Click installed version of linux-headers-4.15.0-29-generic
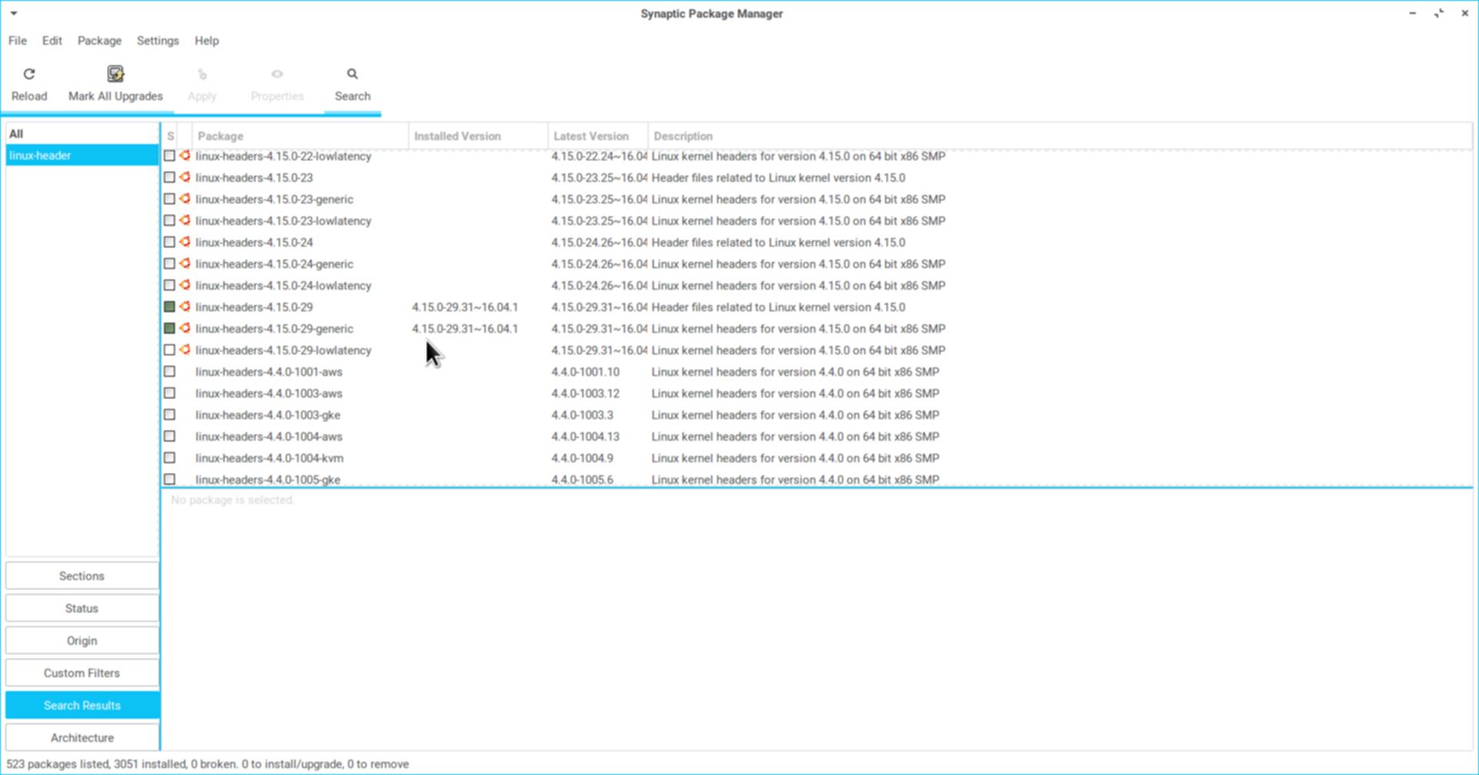This screenshot has width=1479, height=775. [x=465, y=328]
